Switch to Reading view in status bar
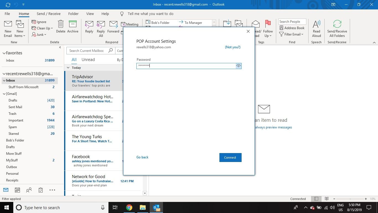 point(327,199)
